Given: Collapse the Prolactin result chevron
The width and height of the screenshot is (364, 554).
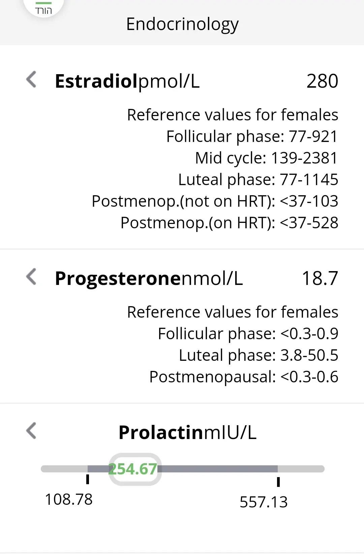Looking at the screenshot, I should [31, 431].
